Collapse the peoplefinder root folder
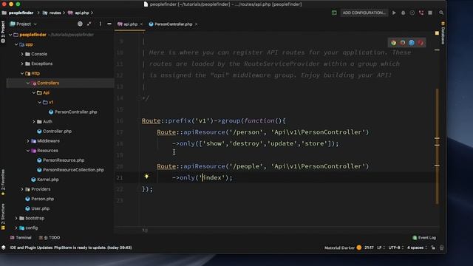This screenshot has width=473, height=266. point(10,35)
